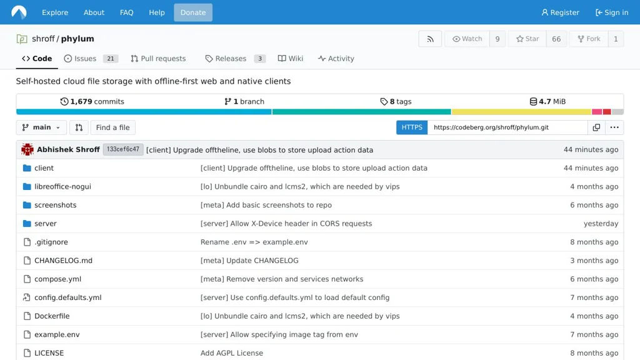Open the Pull requests tab
The width and height of the screenshot is (640, 360).
point(158,59)
